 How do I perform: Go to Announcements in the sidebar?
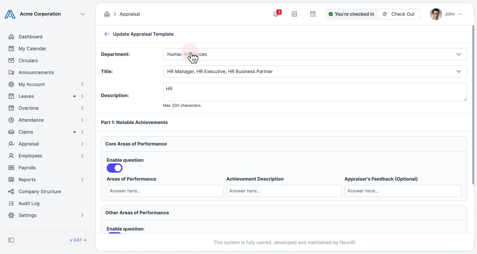[36, 72]
